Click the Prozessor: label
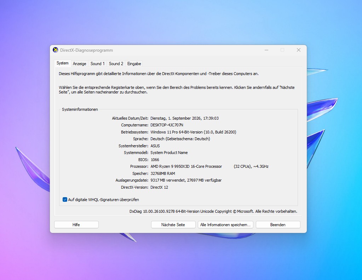362x280 pixels. [139, 167]
